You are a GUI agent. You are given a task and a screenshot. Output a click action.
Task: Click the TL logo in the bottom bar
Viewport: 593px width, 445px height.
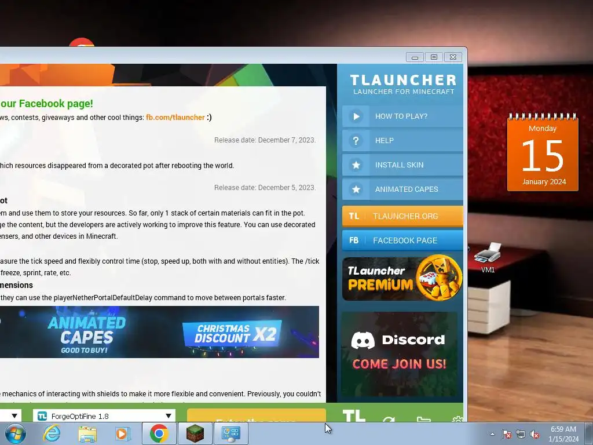click(x=354, y=415)
